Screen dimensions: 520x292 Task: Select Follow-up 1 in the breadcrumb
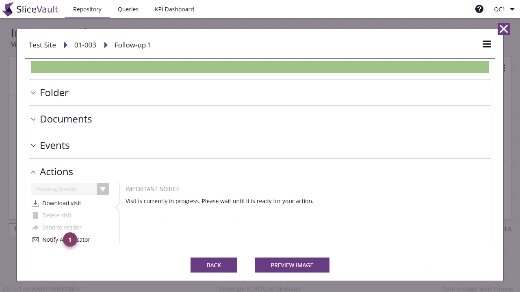133,45
